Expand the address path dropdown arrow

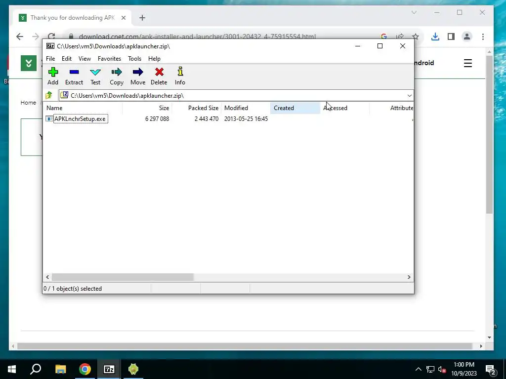click(409, 95)
